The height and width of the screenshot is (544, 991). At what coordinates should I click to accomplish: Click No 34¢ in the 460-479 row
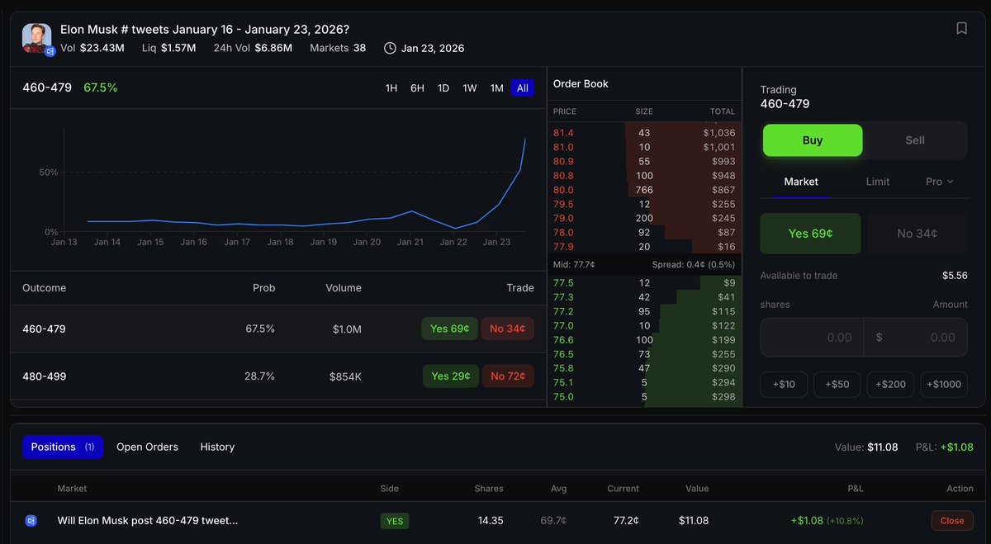(x=508, y=329)
